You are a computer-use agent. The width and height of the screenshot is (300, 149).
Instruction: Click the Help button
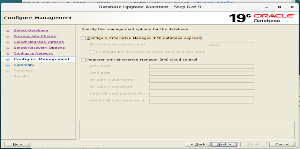pyautogui.click(x=17, y=144)
